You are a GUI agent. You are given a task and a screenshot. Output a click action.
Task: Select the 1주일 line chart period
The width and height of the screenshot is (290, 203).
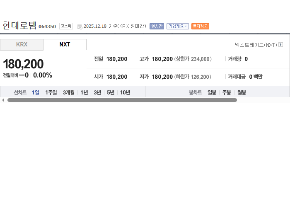pyautogui.click(x=51, y=92)
